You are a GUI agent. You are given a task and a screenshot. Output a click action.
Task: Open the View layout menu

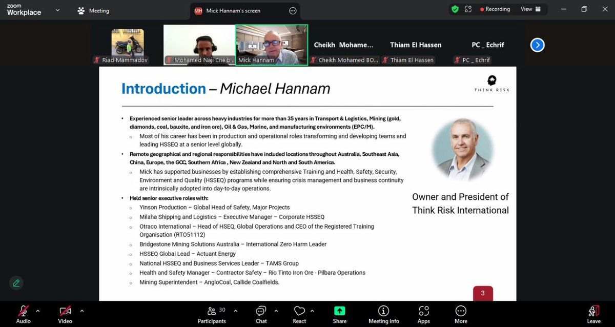[530, 9]
